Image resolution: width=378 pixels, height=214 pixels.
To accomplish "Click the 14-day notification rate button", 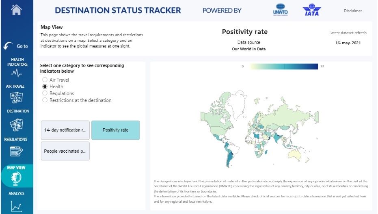I will [x=65, y=130].
